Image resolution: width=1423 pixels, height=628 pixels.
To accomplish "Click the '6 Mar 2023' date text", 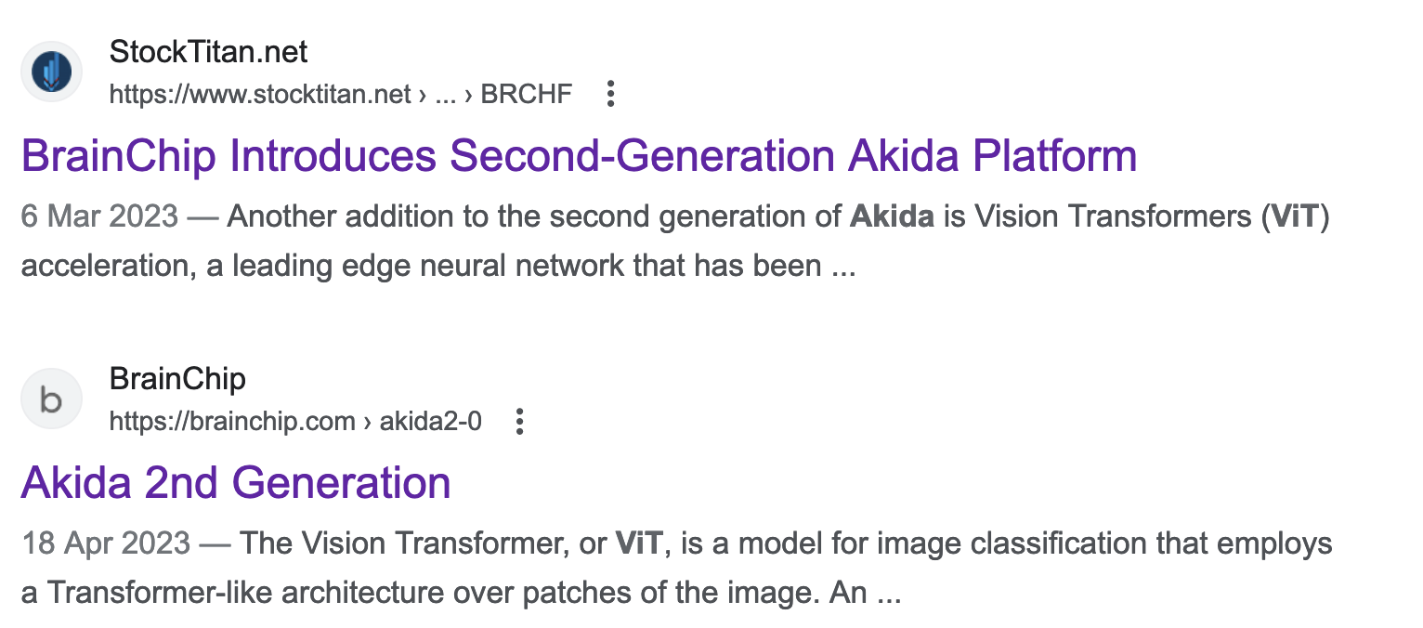I will tap(99, 217).
